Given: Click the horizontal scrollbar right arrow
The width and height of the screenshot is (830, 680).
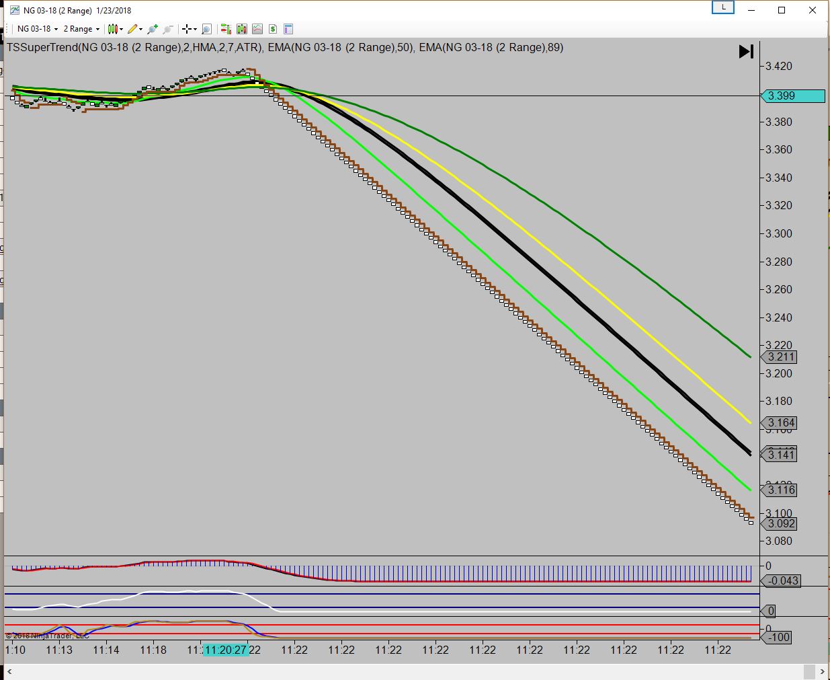Looking at the screenshot, I should pos(823,672).
